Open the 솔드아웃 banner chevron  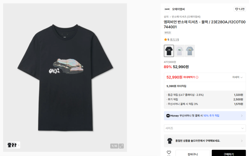pos(242,141)
